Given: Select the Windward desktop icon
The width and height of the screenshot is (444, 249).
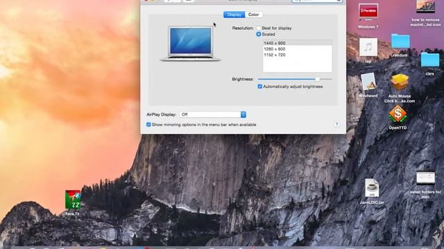Looking at the screenshot, I should (x=368, y=82).
